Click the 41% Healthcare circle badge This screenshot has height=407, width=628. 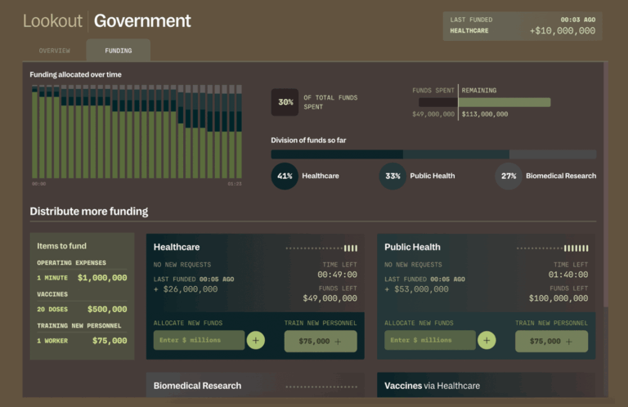(x=285, y=176)
